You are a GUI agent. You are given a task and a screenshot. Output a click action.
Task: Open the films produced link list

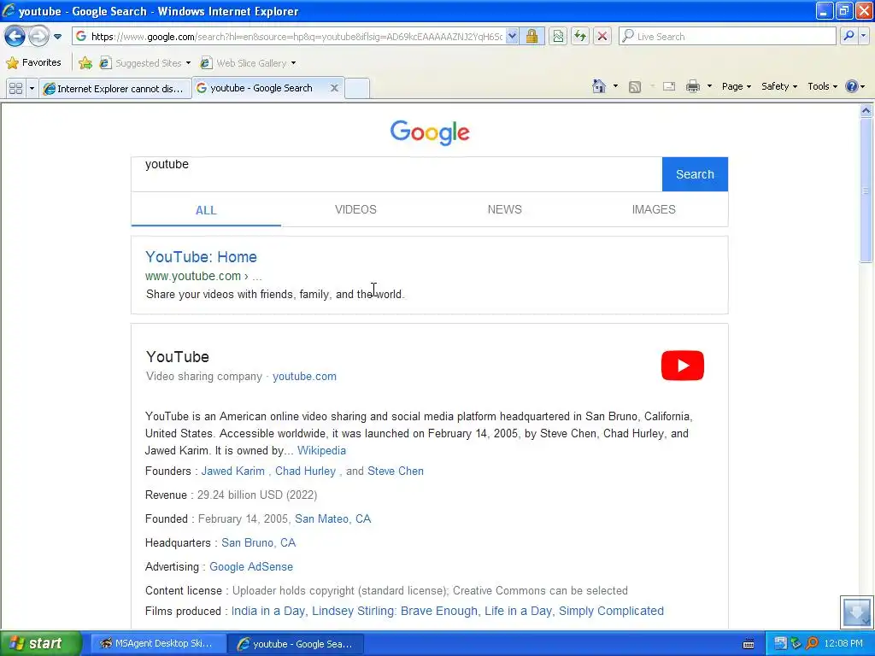coord(448,612)
